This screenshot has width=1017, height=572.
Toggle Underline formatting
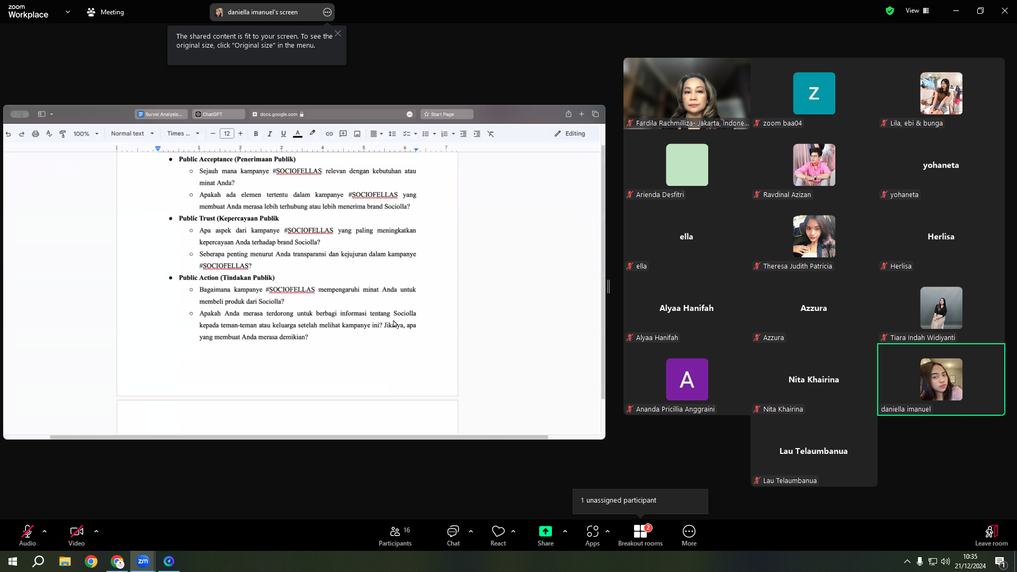coord(283,134)
